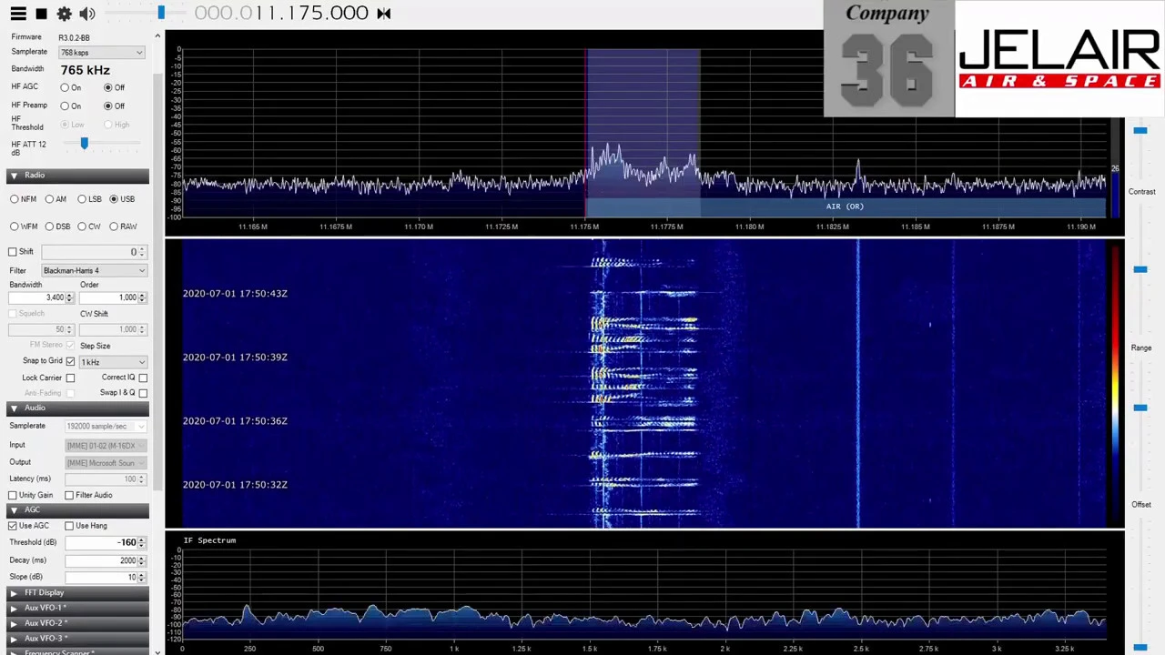Open the audio Output device dropdown
1165x655 pixels.
tap(106, 462)
